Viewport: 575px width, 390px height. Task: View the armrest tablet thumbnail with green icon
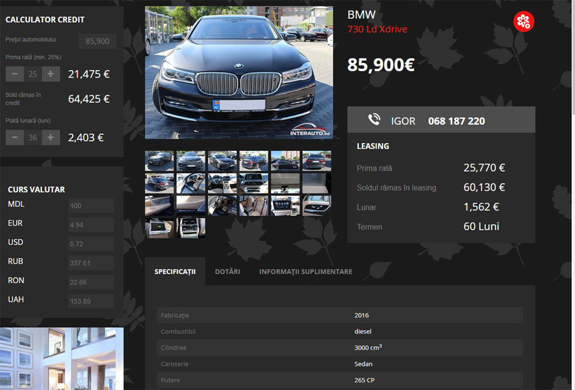coord(159,228)
